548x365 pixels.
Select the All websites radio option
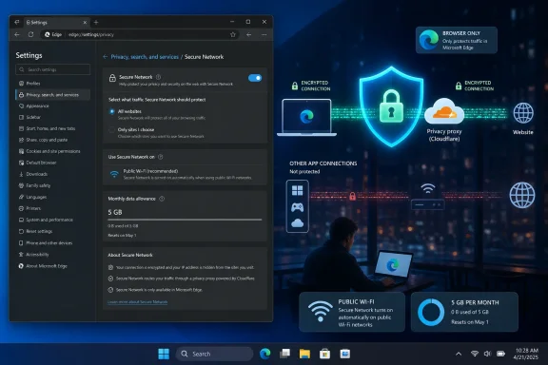112,111
